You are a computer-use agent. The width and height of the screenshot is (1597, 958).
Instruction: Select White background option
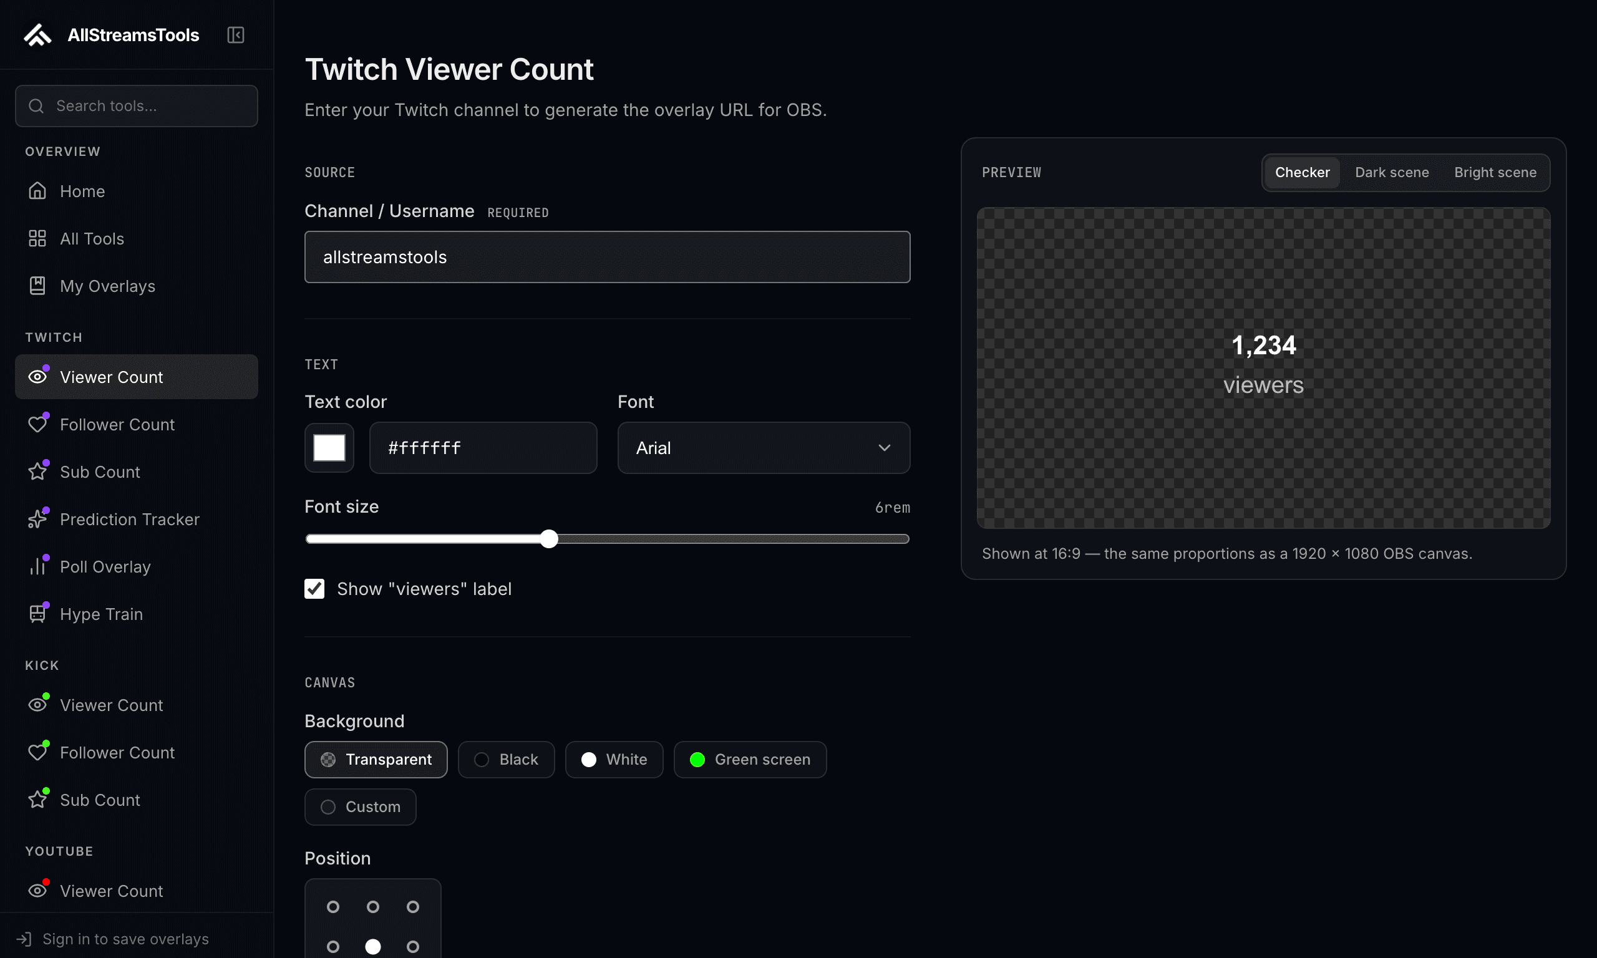pos(614,759)
